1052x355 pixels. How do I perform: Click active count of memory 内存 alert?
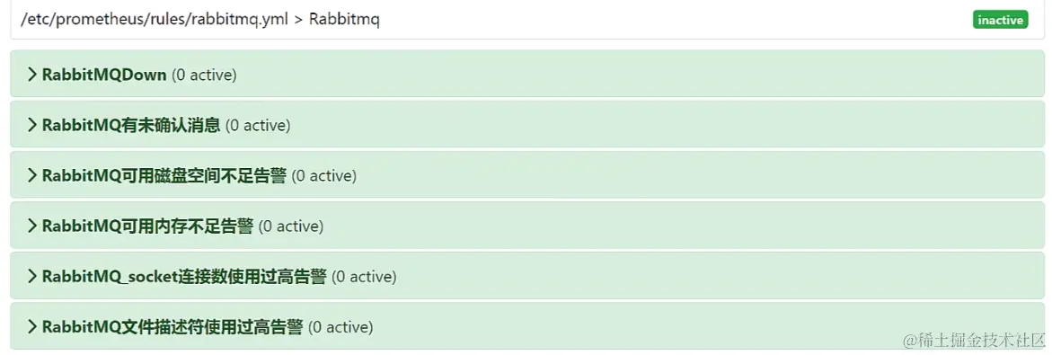coord(291,226)
